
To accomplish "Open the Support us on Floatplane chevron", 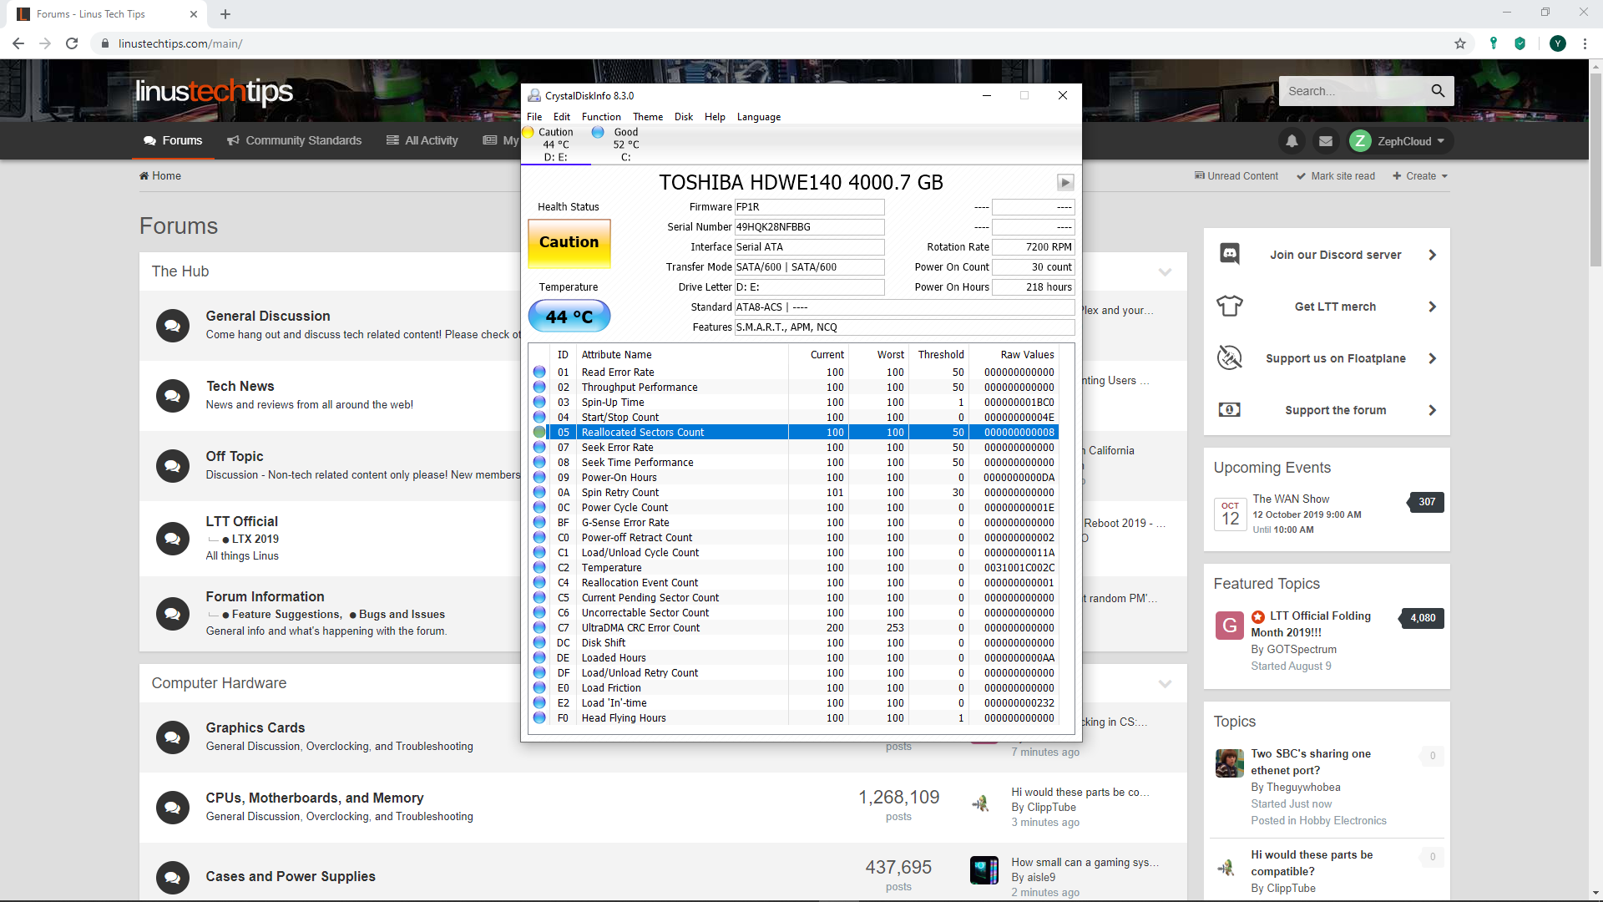I will coord(1433,358).
